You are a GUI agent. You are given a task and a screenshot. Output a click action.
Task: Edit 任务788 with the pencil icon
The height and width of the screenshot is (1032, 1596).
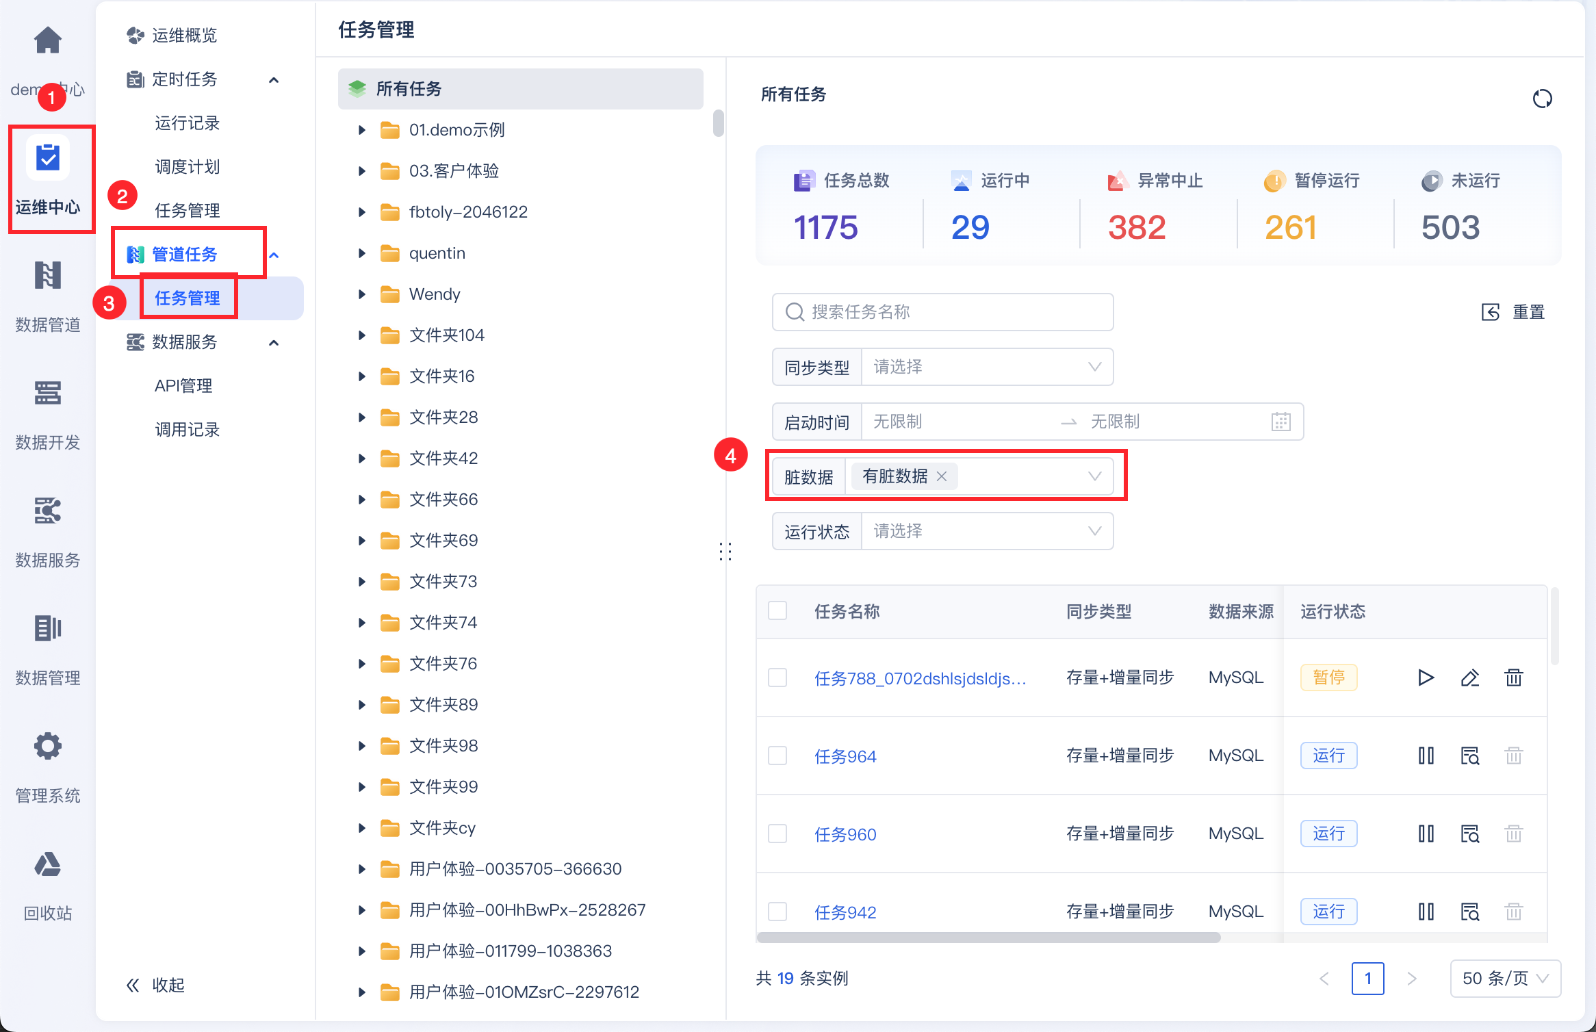(x=1469, y=678)
